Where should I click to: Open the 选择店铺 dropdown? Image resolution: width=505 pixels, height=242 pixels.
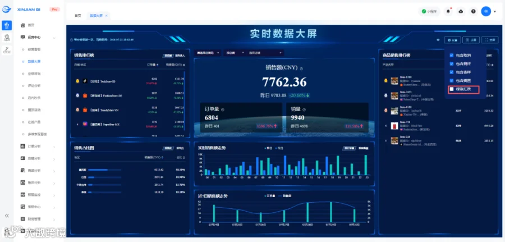[x=265, y=53]
